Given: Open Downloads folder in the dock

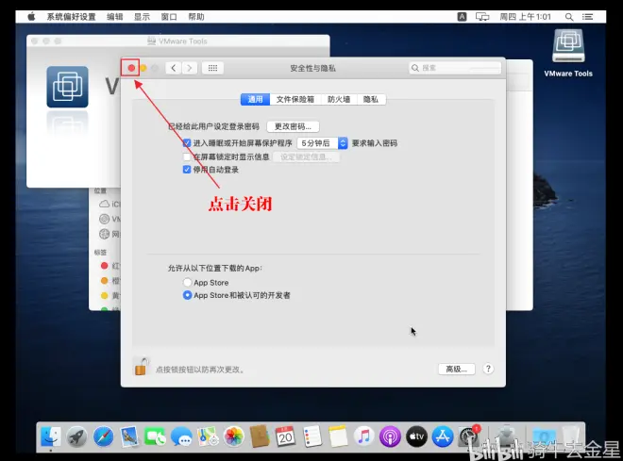Looking at the screenshot, I should [x=545, y=436].
